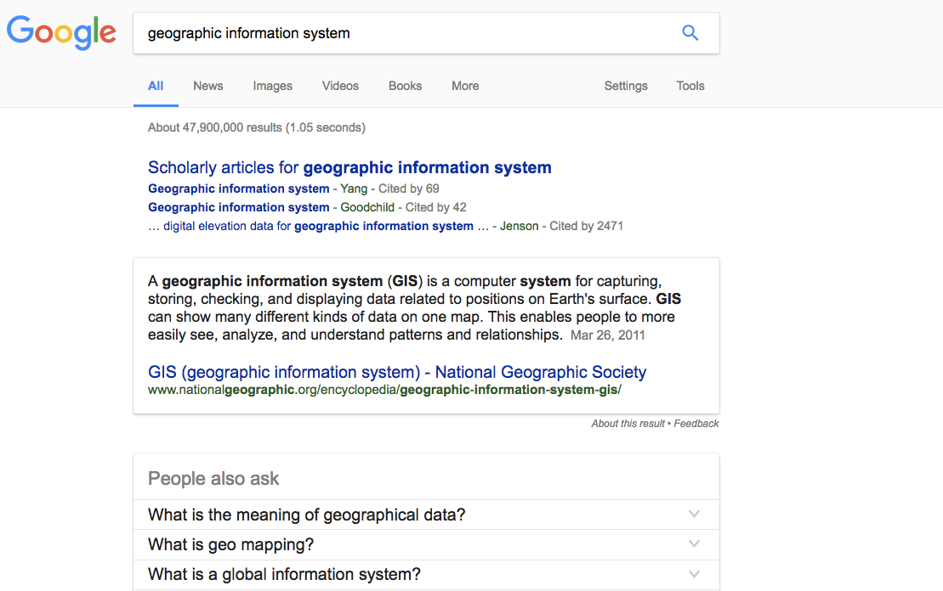This screenshot has height=591, width=943.
Task: Click the "People also ask" heading
Action: pos(213,479)
